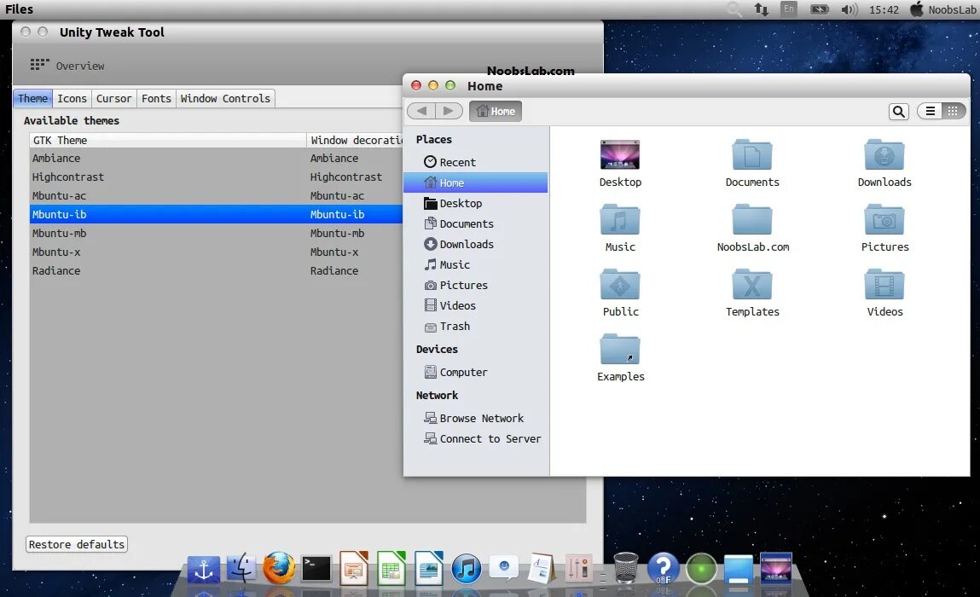Image resolution: width=980 pixels, height=597 pixels.
Task: Switch to Theme tab in Tweak Tool
Action: pyautogui.click(x=32, y=98)
